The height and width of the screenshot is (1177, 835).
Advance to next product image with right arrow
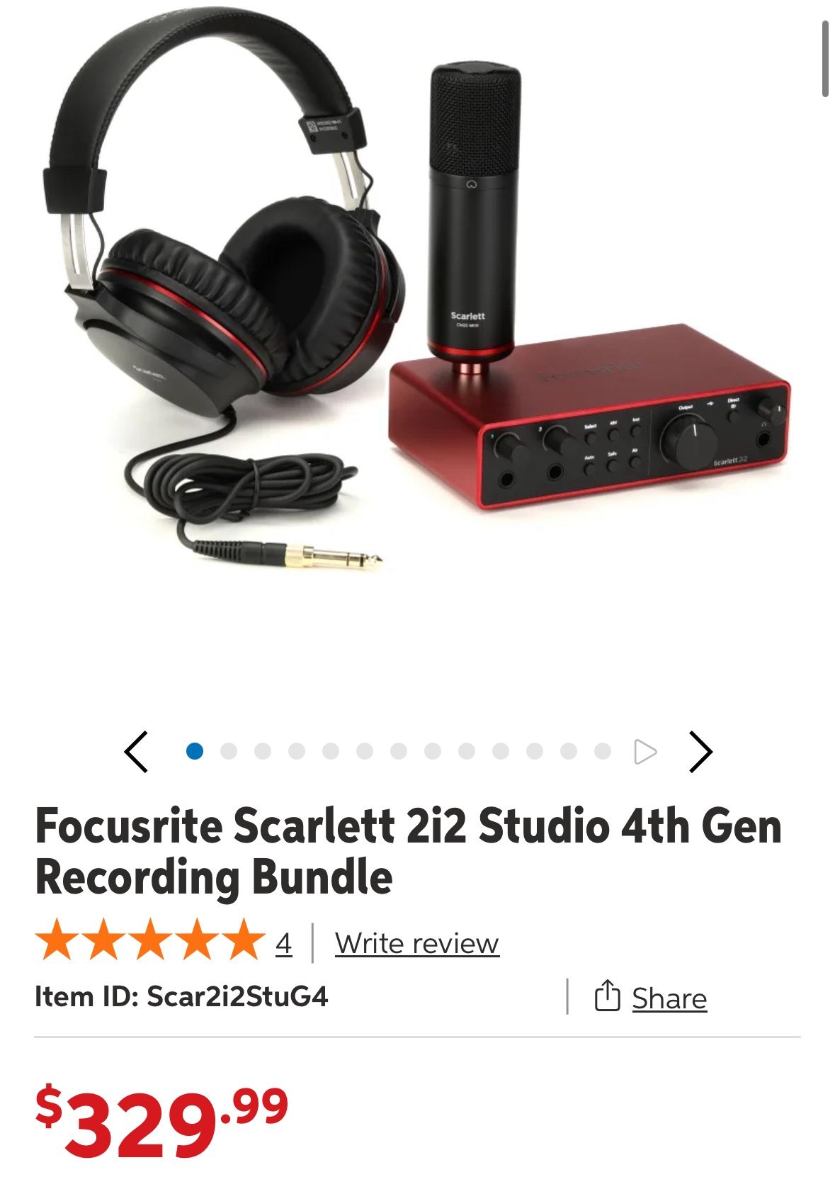coord(700,751)
